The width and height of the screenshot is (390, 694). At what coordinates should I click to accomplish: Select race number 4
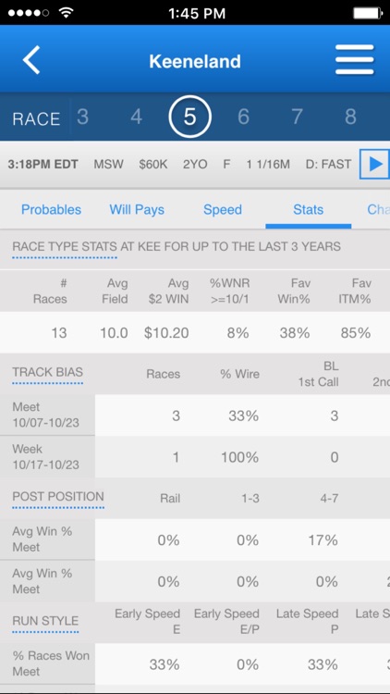[x=136, y=117]
